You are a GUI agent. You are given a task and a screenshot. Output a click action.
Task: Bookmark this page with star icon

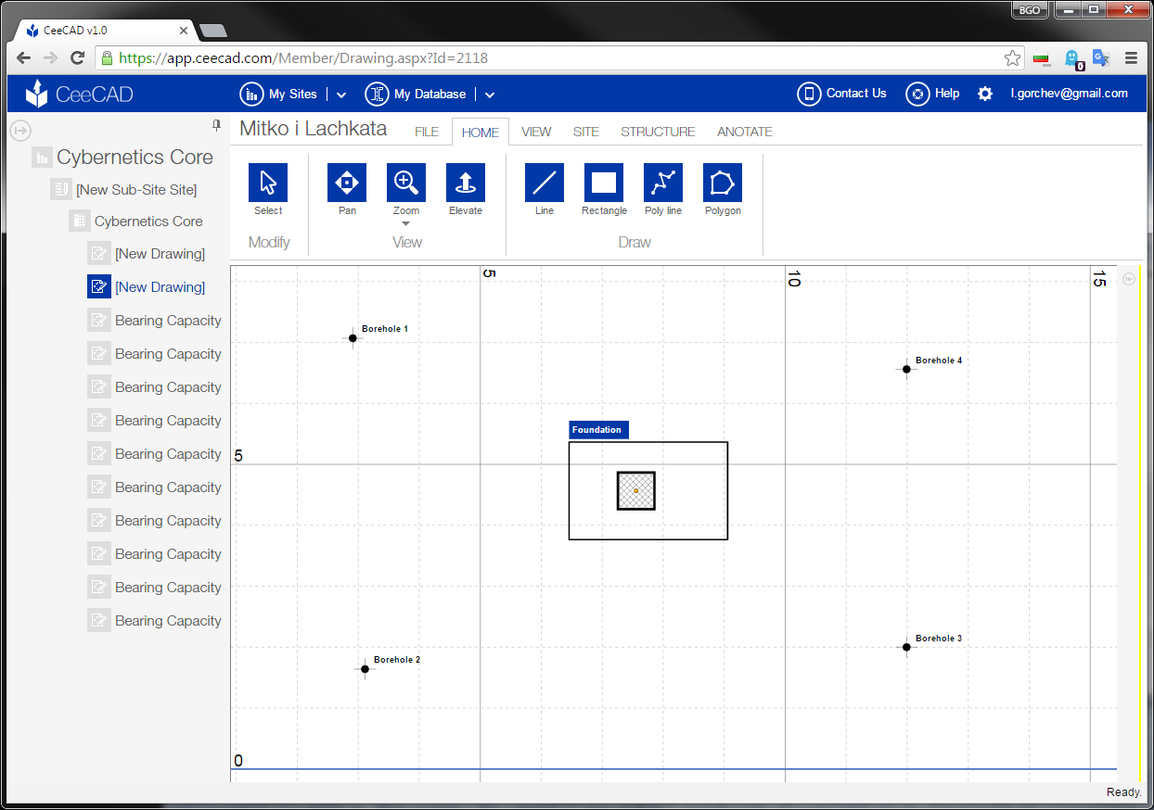[1012, 58]
